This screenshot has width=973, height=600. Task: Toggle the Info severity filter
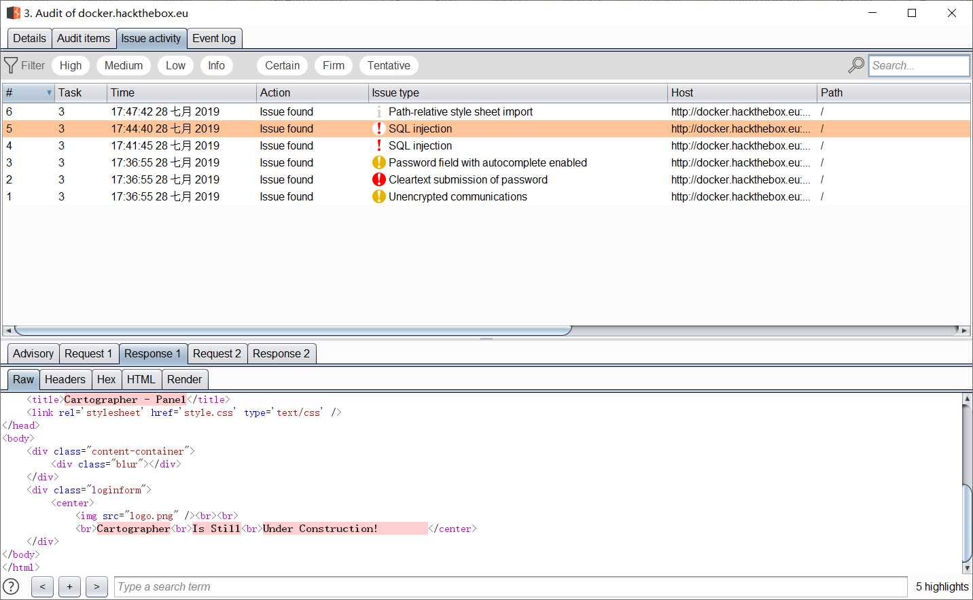tap(216, 65)
